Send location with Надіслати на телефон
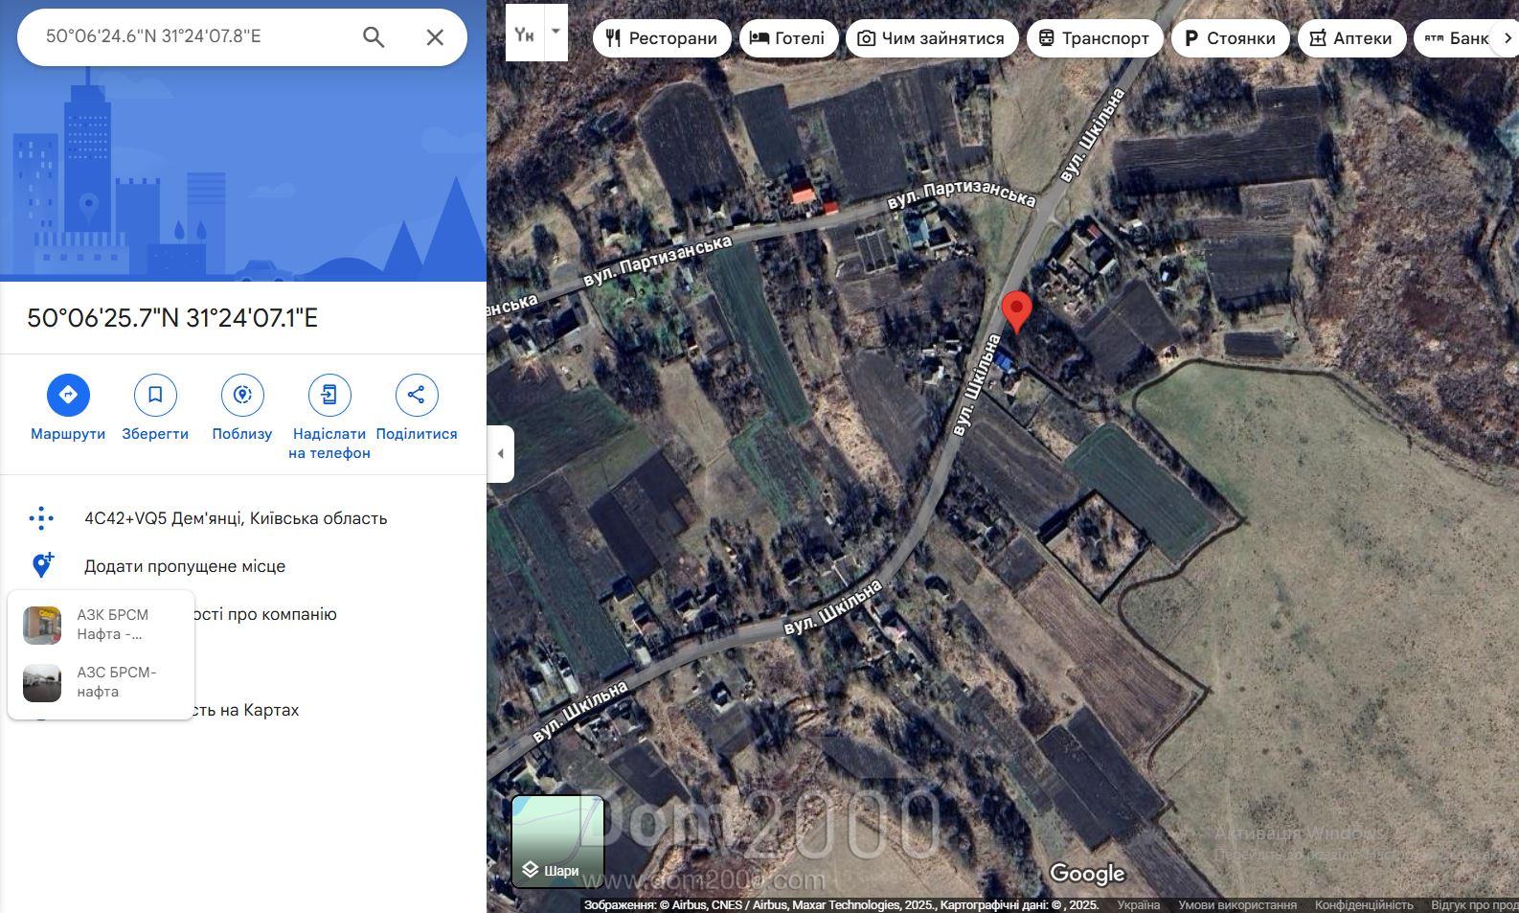This screenshot has width=1519, height=913. [x=329, y=395]
